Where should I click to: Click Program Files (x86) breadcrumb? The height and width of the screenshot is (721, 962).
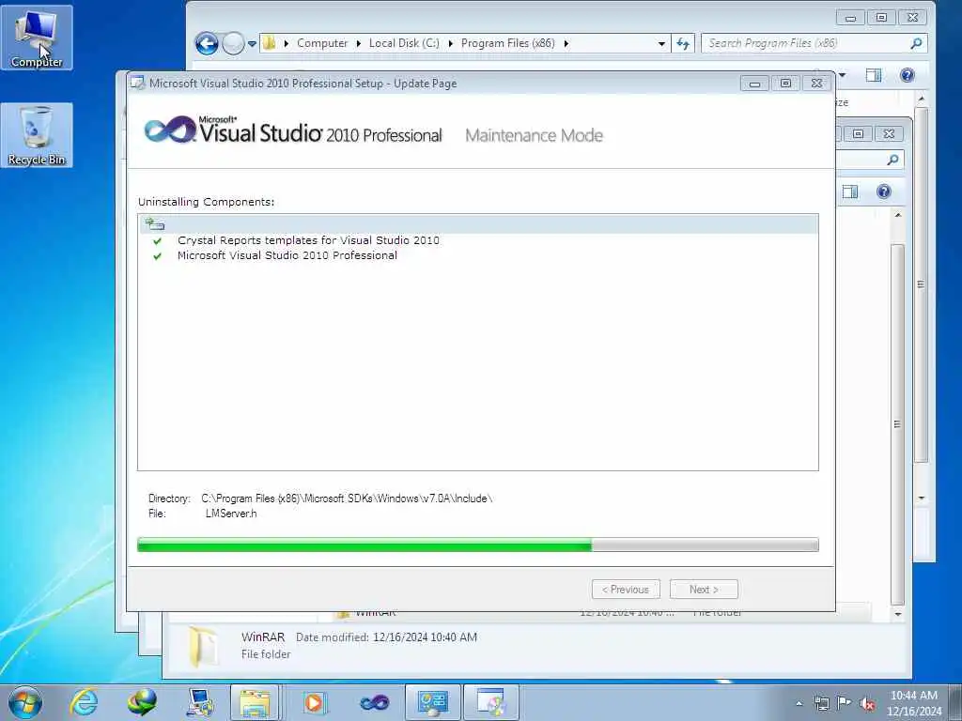click(507, 43)
